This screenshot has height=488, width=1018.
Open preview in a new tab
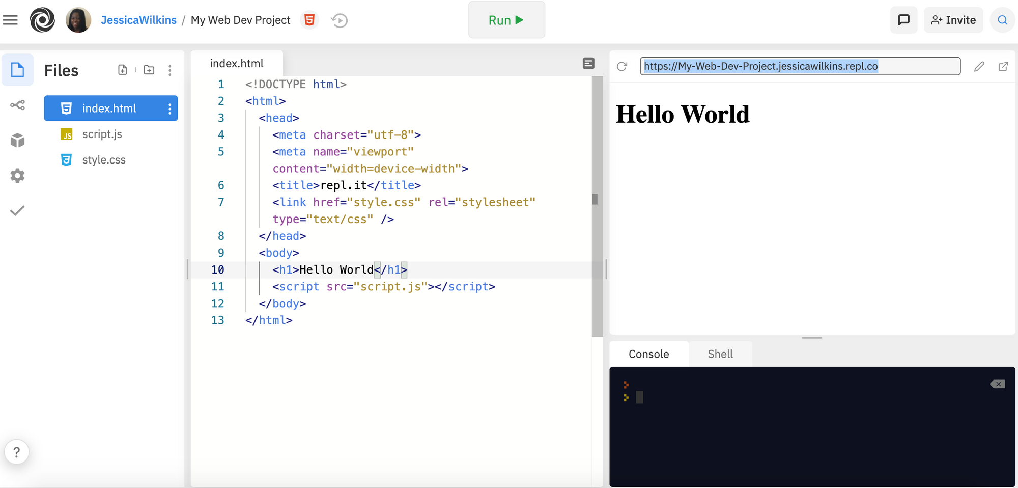pyautogui.click(x=1003, y=66)
